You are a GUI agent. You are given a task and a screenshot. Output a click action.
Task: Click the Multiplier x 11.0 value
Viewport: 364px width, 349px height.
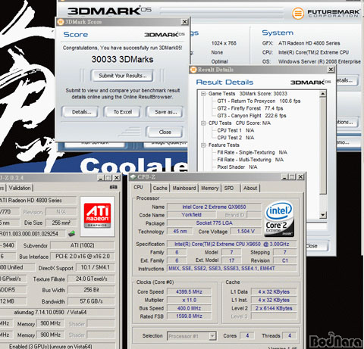(189, 301)
